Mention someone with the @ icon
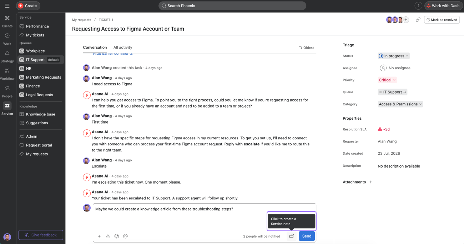 125,236
